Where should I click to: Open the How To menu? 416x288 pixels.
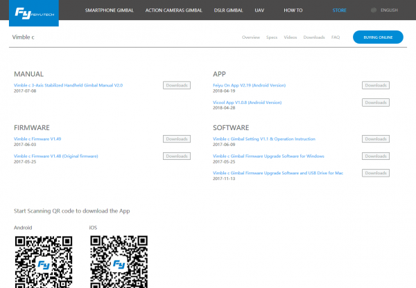click(x=293, y=10)
